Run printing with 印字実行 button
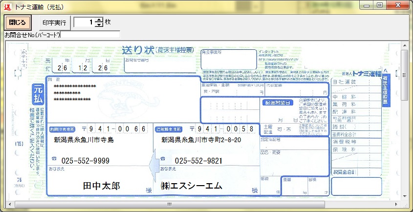Screen dimensions: 413x212 pos(55,23)
